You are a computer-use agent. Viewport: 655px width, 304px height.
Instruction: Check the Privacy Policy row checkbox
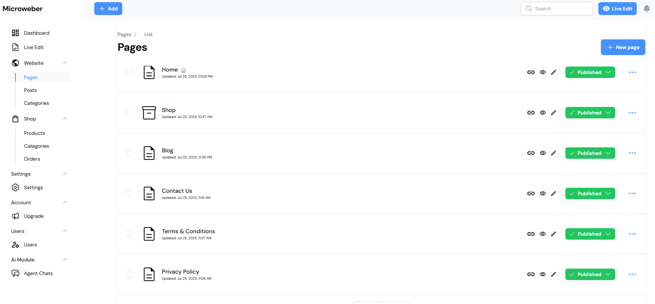pyautogui.click(x=129, y=274)
